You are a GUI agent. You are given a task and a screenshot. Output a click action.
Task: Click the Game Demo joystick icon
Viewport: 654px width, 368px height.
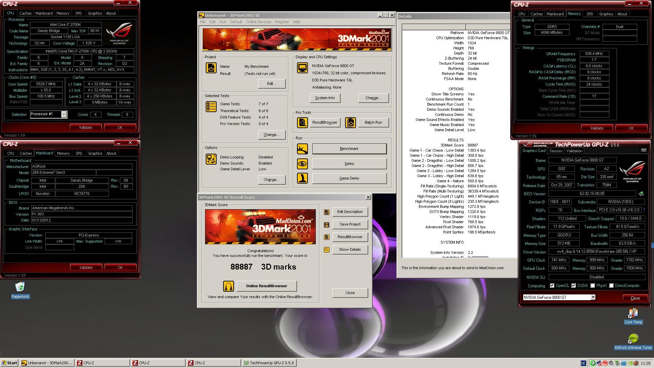(x=302, y=178)
